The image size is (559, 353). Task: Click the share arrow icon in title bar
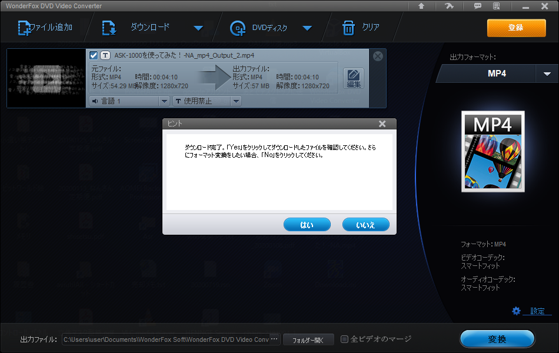[x=449, y=6]
